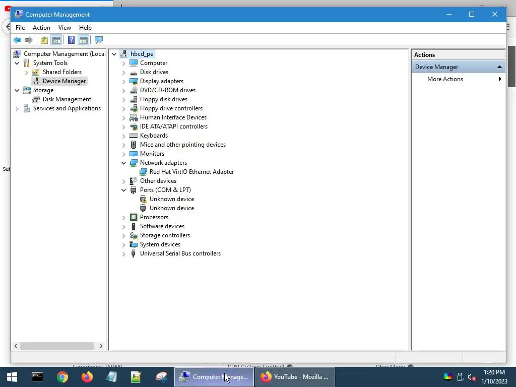Expand the Disk drives category
This screenshot has height=387, width=516.
[124, 72]
